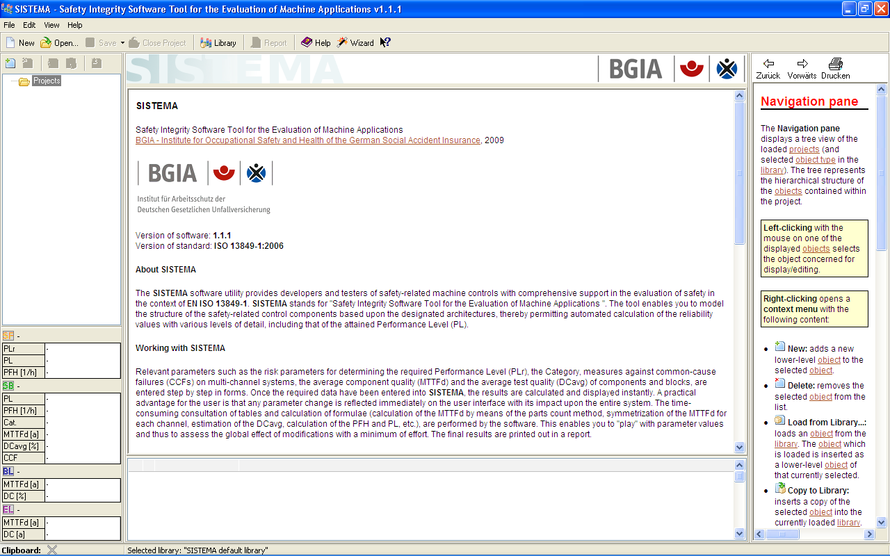Viewport: 890px width, 556px height.
Task: Click the CCF row in SB table
Action: (61, 458)
